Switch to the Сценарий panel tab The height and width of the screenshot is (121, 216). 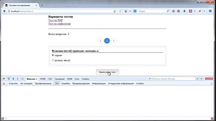click(x=59, y=79)
